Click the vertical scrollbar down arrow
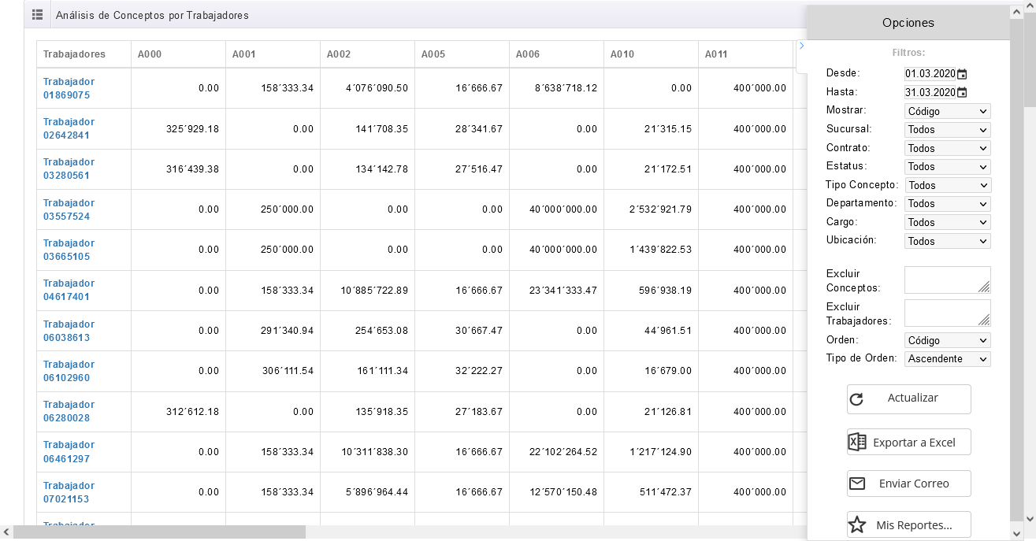This screenshot has width=1036, height=541. pyautogui.click(x=1030, y=520)
